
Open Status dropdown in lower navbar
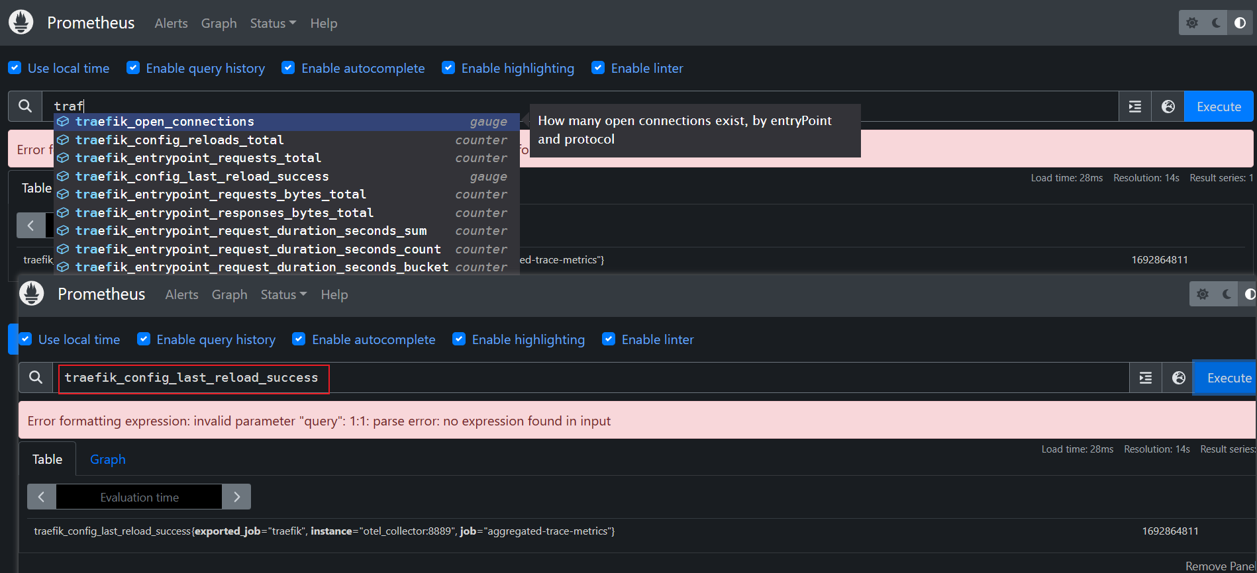(283, 294)
